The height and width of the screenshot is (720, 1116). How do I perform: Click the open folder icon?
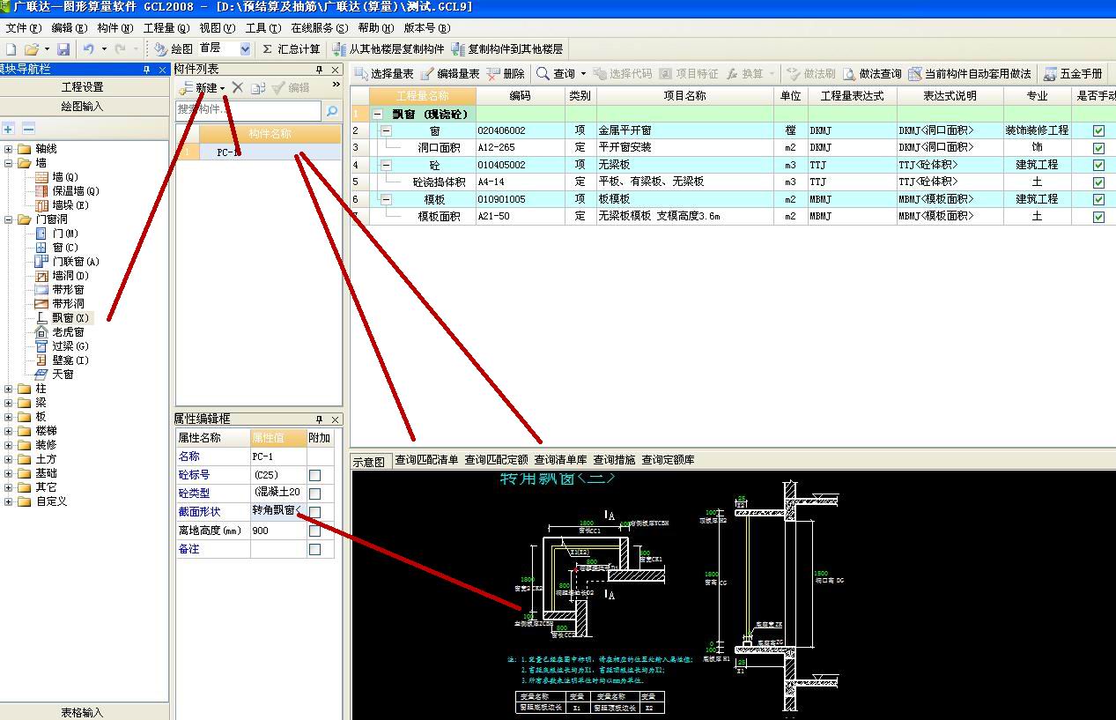pyautogui.click(x=32, y=49)
